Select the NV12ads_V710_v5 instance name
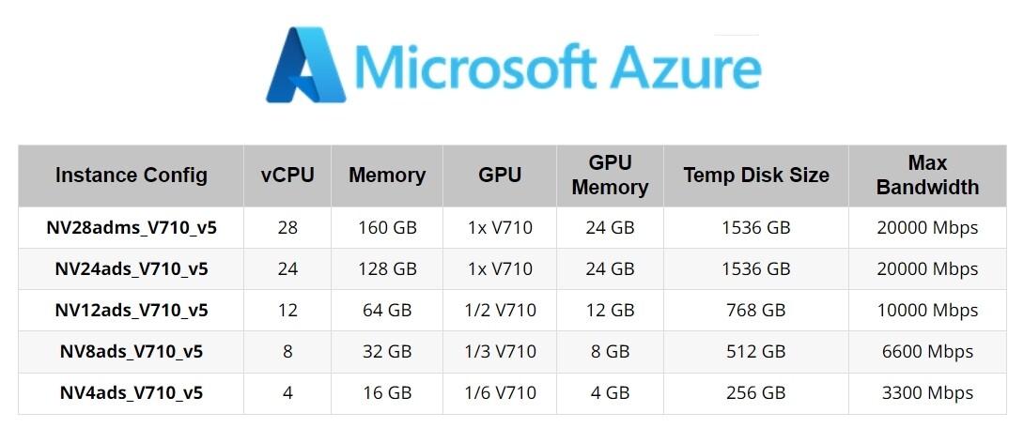This screenshot has width=1024, height=443. [132, 311]
